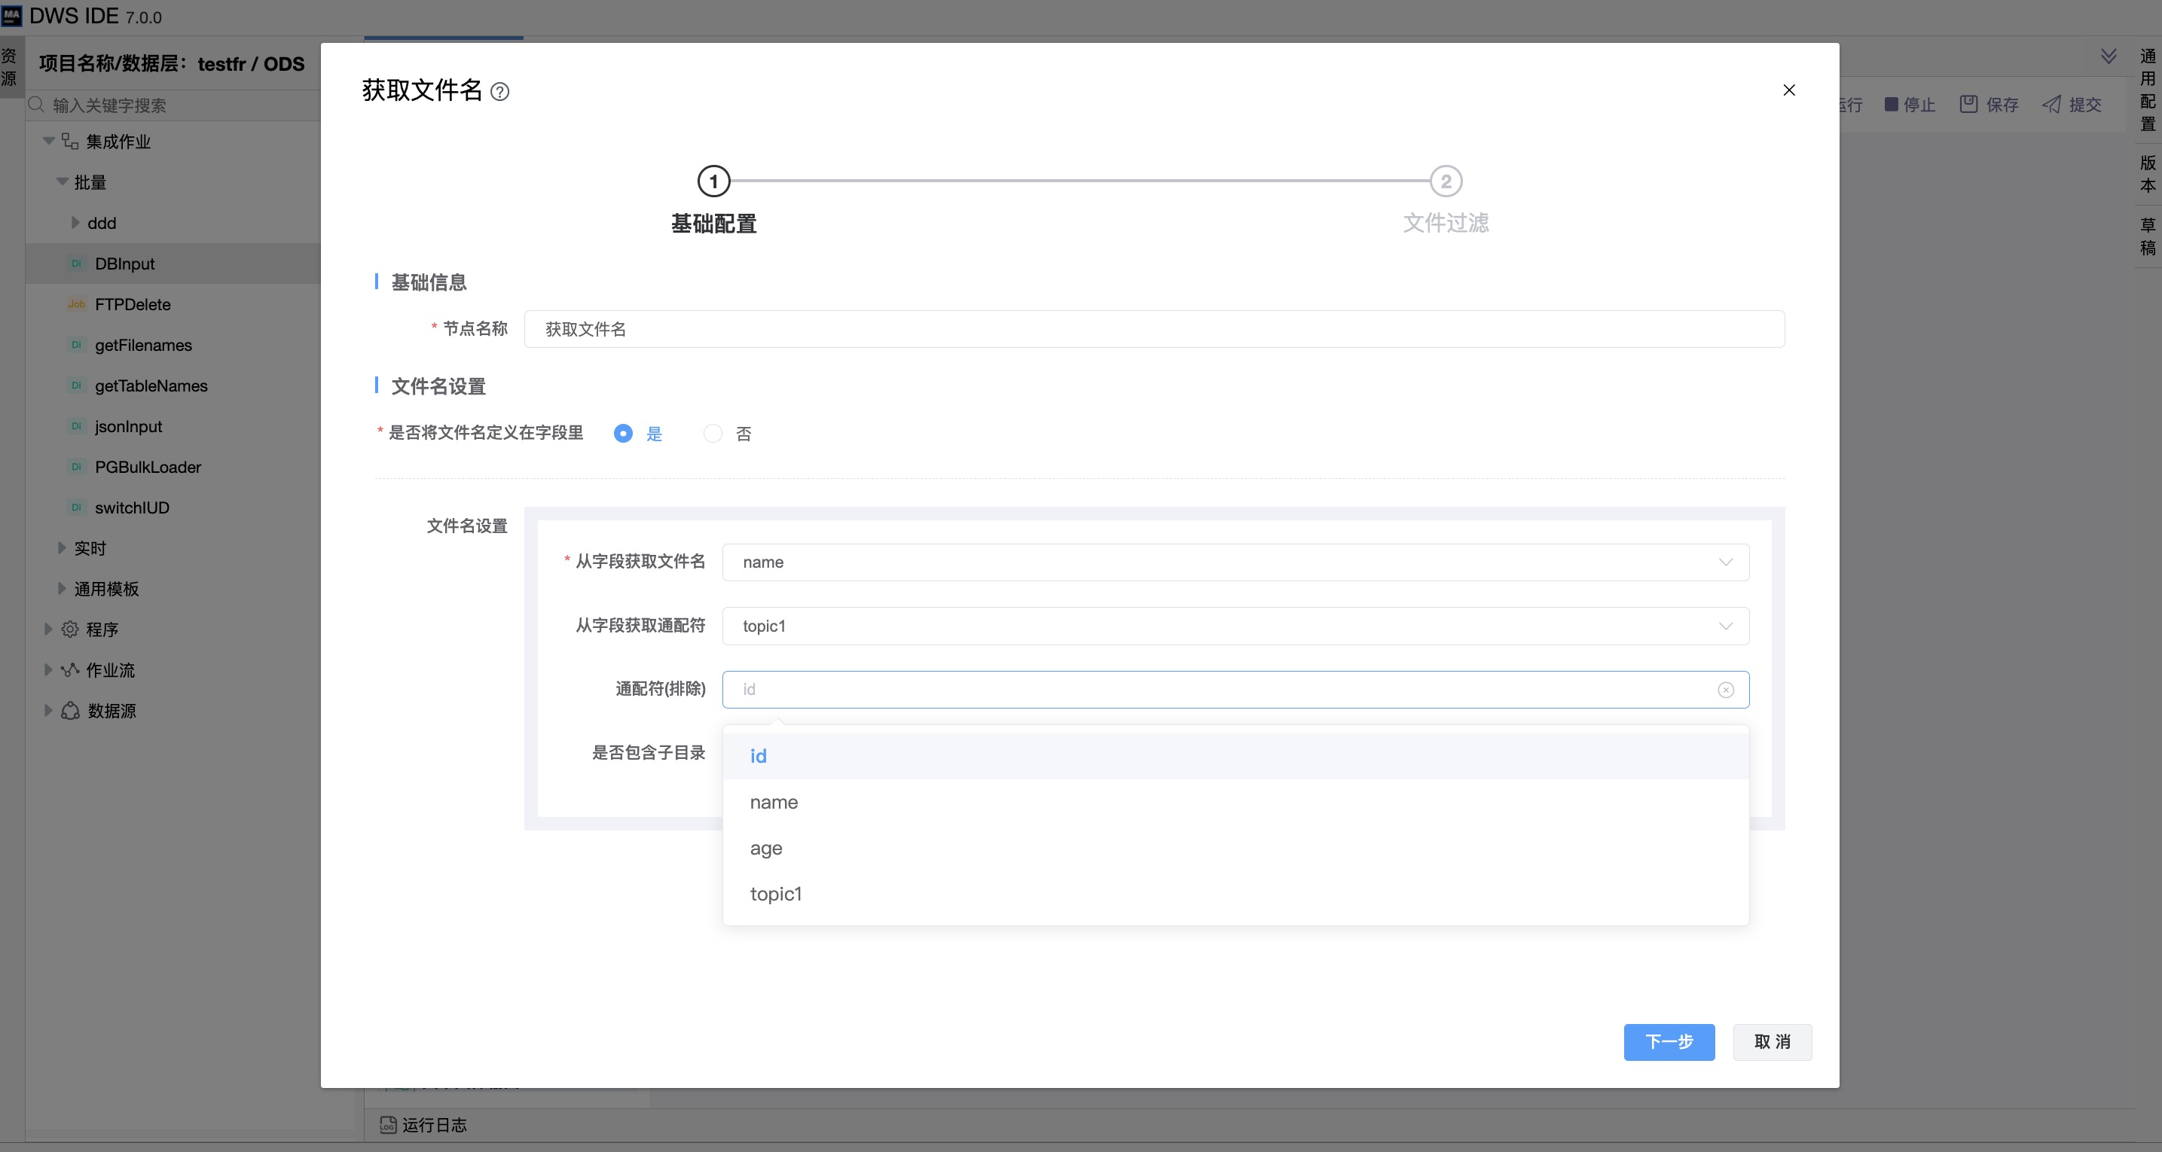Click the 下一步 button
The height and width of the screenshot is (1152, 2162).
(x=1669, y=1041)
